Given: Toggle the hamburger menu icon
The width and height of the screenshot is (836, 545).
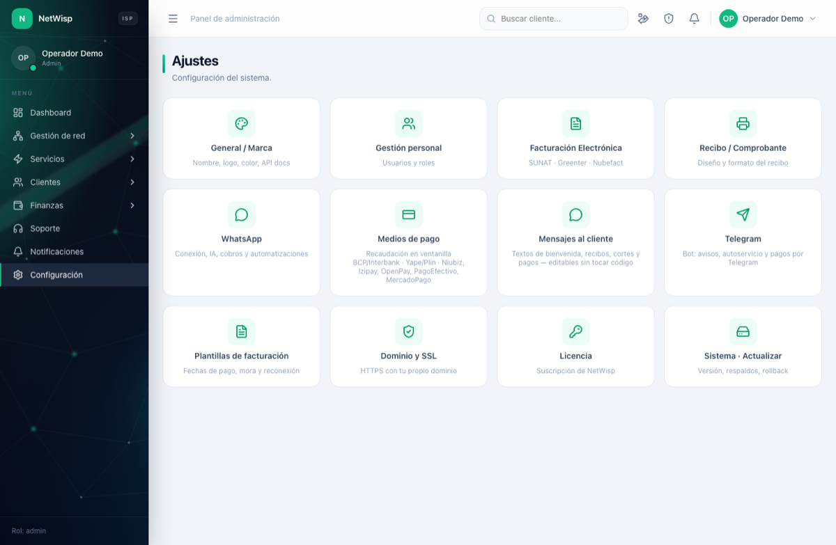Looking at the screenshot, I should tap(173, 19).
